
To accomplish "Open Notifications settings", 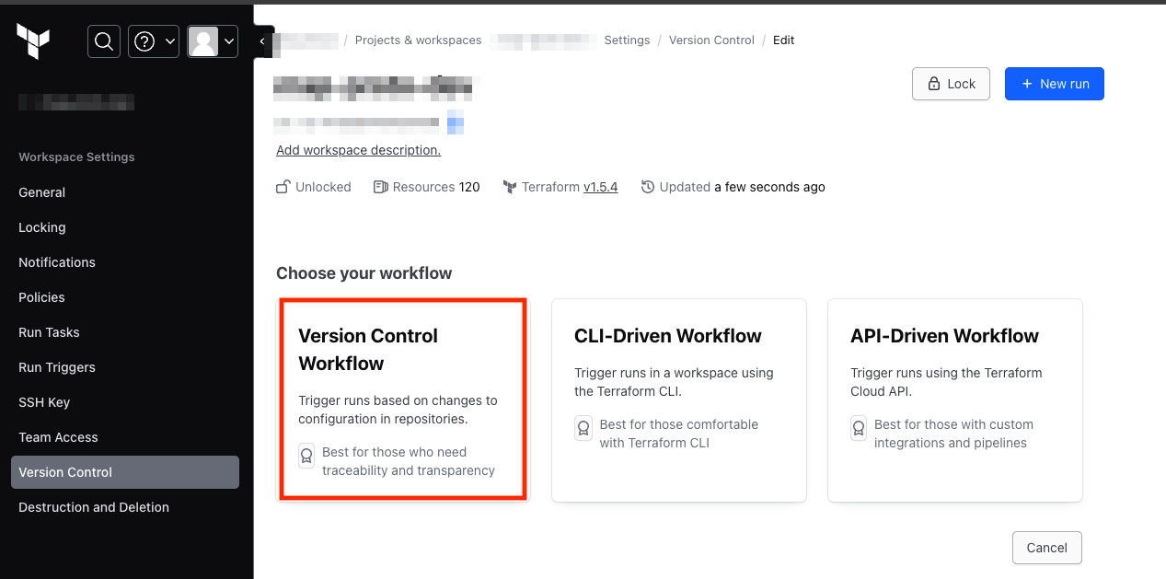I will (56, 262).
